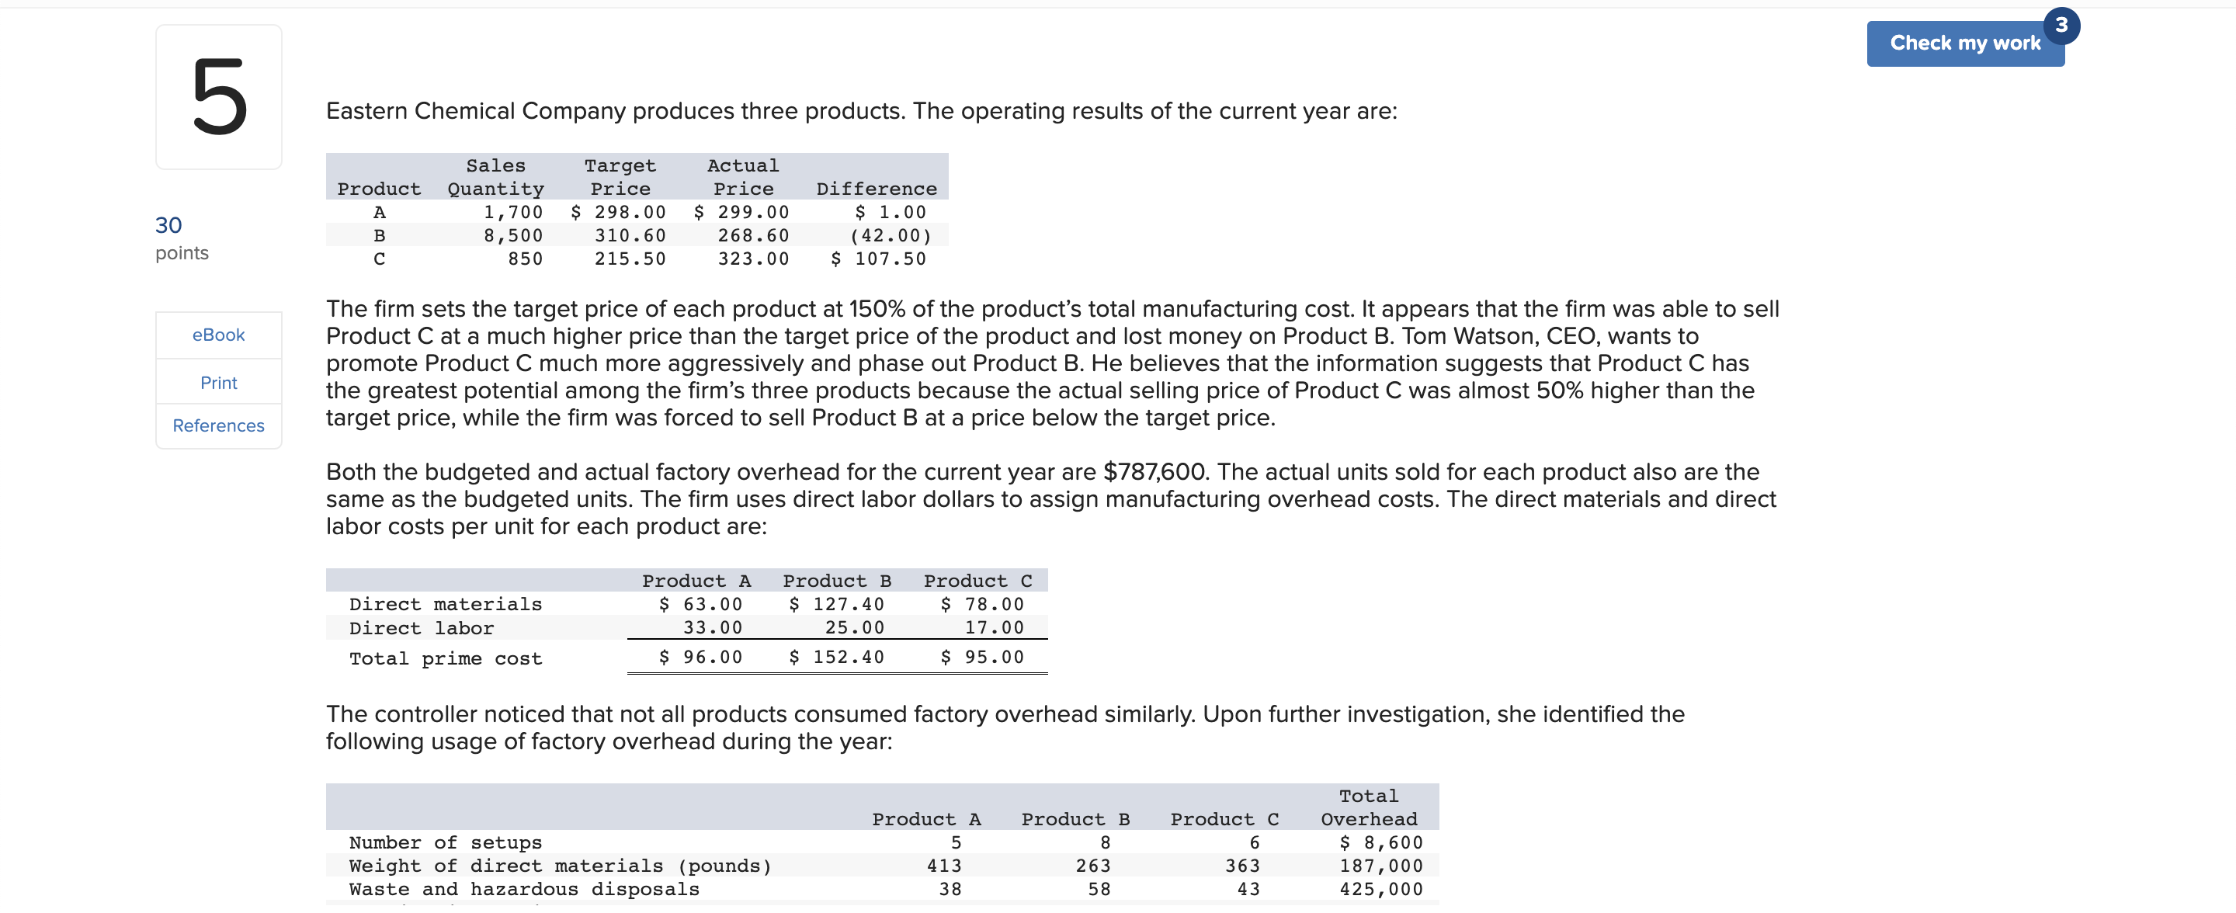Select Product B weight value 263
The image size is (2236, 913).
pos(1094,867)
